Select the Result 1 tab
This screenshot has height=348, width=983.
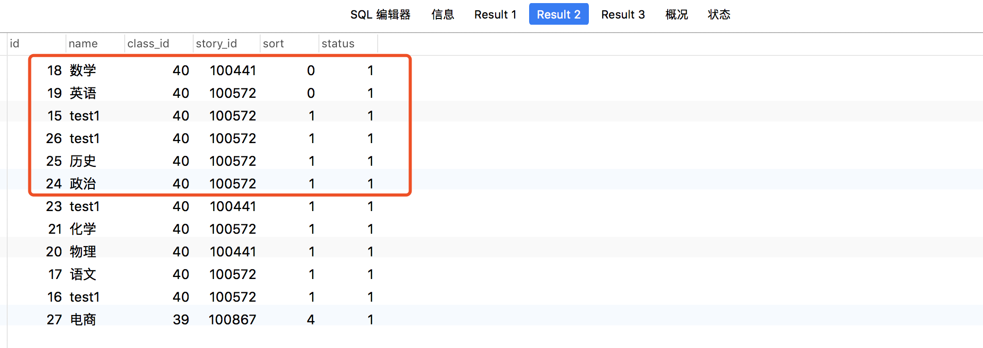click(x=495, y=14)
